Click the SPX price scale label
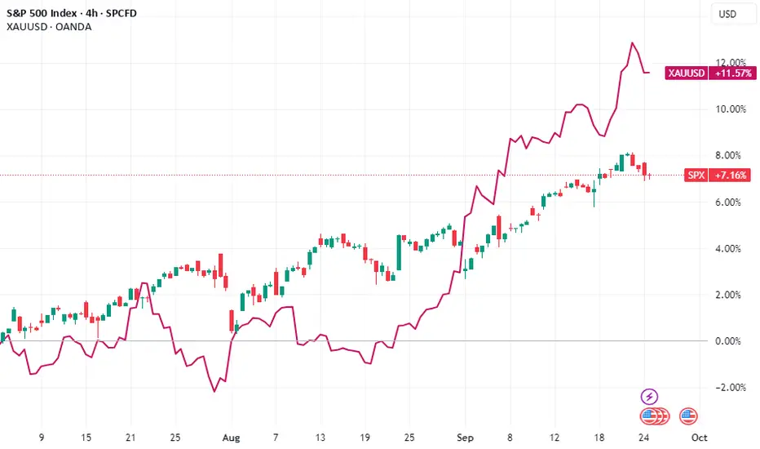 tap(696, 176)
